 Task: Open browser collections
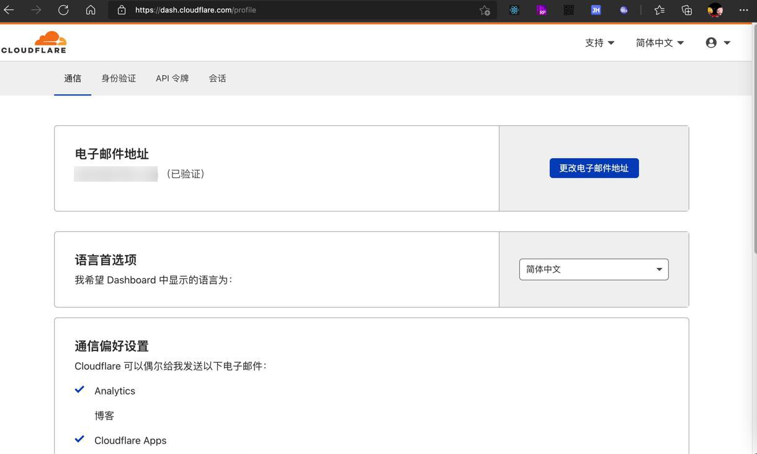(686, 10)
